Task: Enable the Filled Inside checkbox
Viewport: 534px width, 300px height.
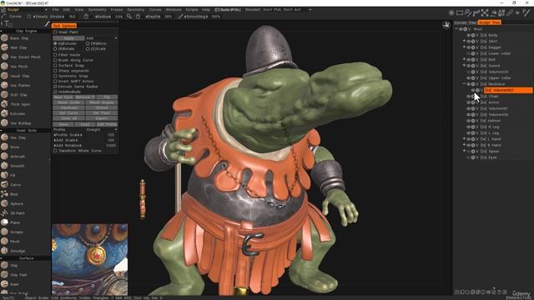Action: point(56,55)
